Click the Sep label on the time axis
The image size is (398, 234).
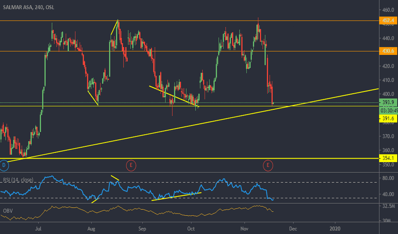click(142, 229)
